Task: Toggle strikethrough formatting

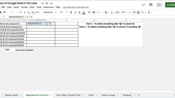Action: [79, 13]
